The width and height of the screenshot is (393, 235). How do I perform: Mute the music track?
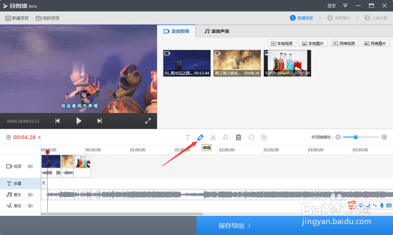click(30, 194)
